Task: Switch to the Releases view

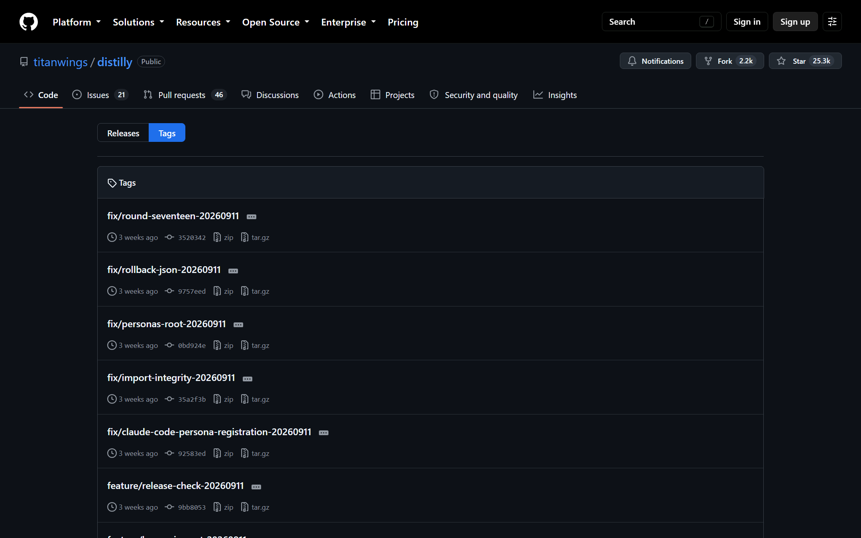Action: click(123, 133)
